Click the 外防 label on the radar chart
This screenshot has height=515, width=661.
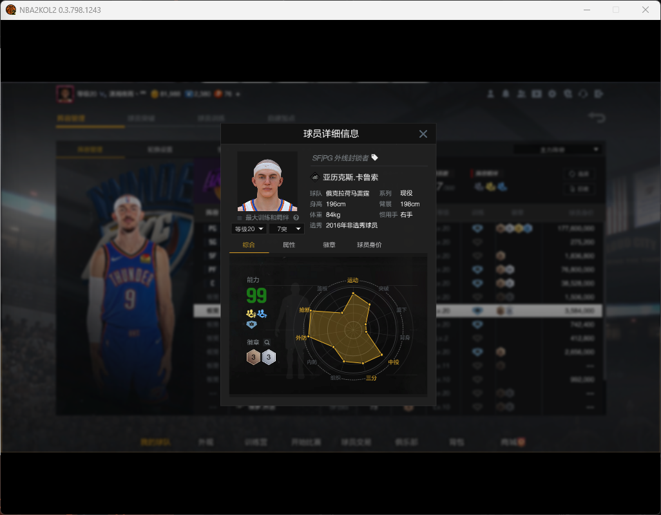click(x=301, y=338)
